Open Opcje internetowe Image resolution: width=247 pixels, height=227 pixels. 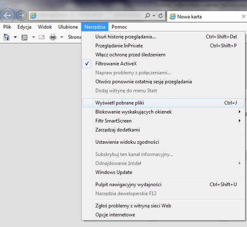(163, 215)
